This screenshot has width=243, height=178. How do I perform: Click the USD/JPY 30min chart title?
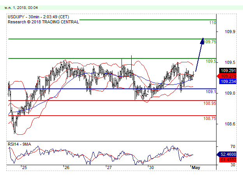pos(33,17)
